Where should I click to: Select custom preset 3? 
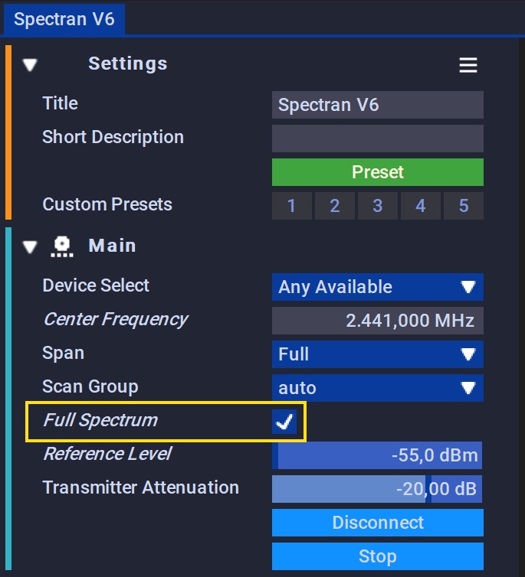click(377, 206)
